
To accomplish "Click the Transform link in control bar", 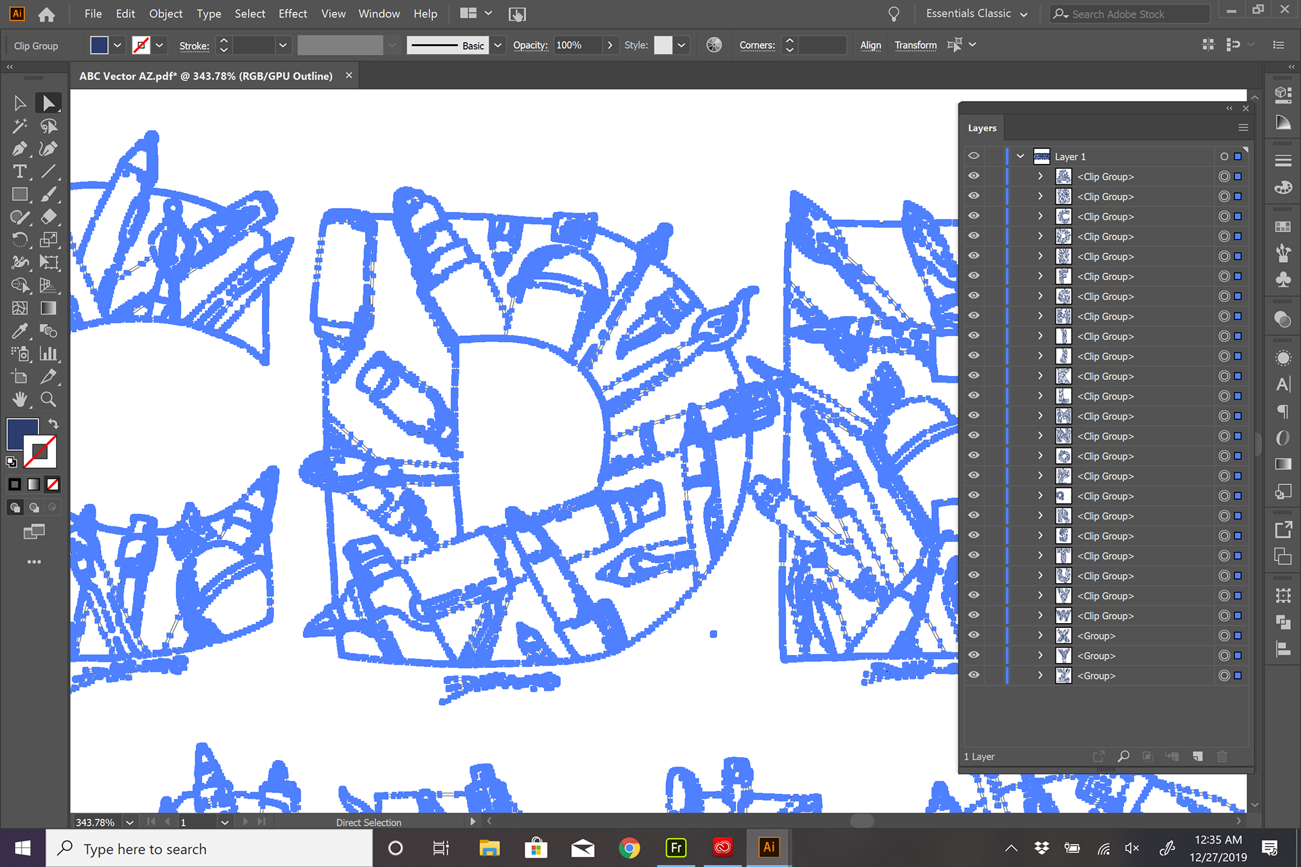I will click(x=915, y=45).
